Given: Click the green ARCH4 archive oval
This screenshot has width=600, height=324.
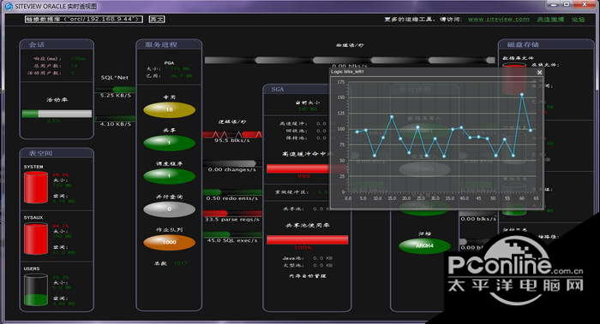Looking at the screenshot, I should point(424,246).
